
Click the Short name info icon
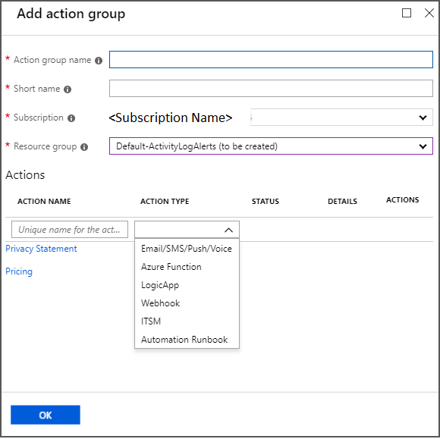pos(68,89)
